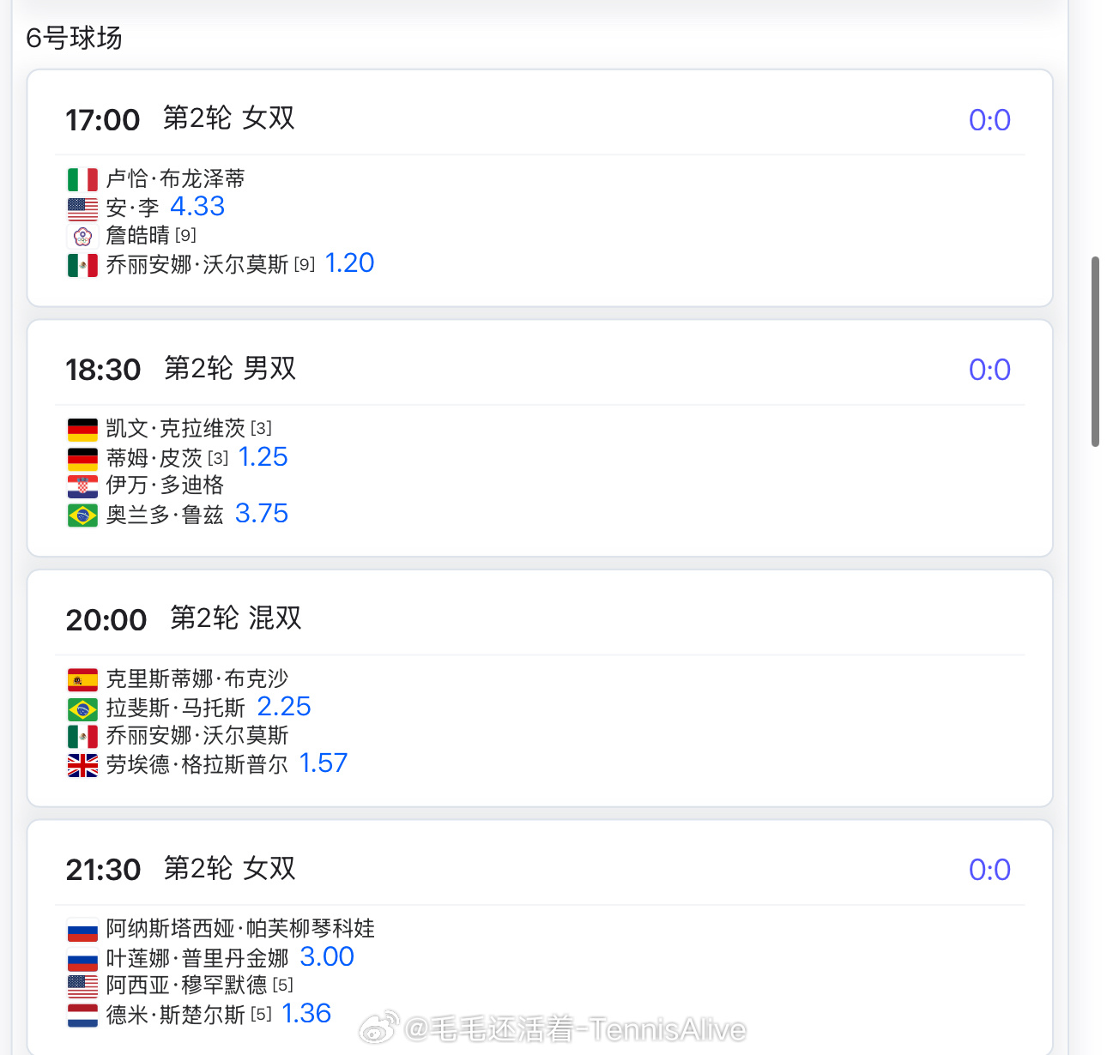Open the 20:00 第2轮 混双 match card
1107x1055 pixels.
coord(540,688)
